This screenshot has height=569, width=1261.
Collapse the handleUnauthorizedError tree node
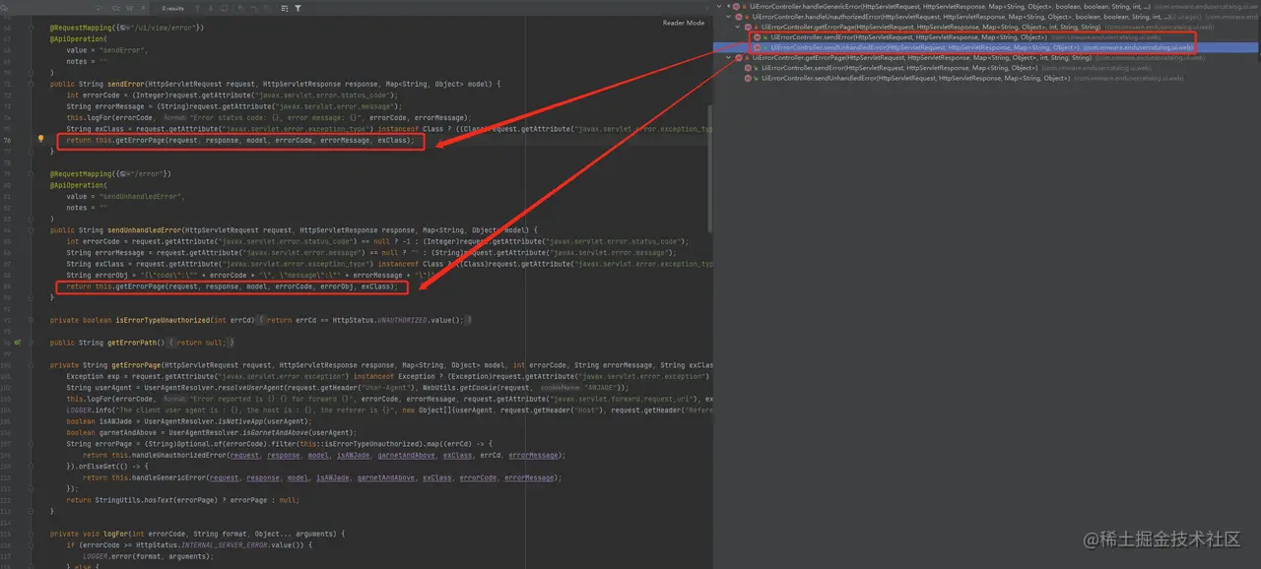[728, 17]
